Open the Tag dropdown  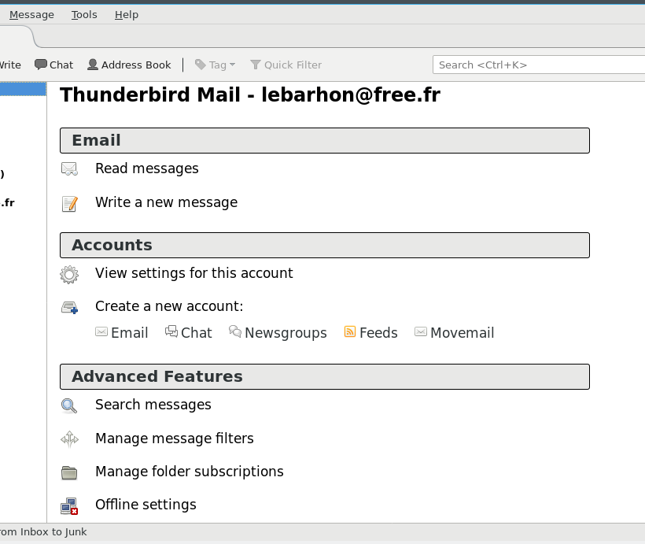click(216, 65)
